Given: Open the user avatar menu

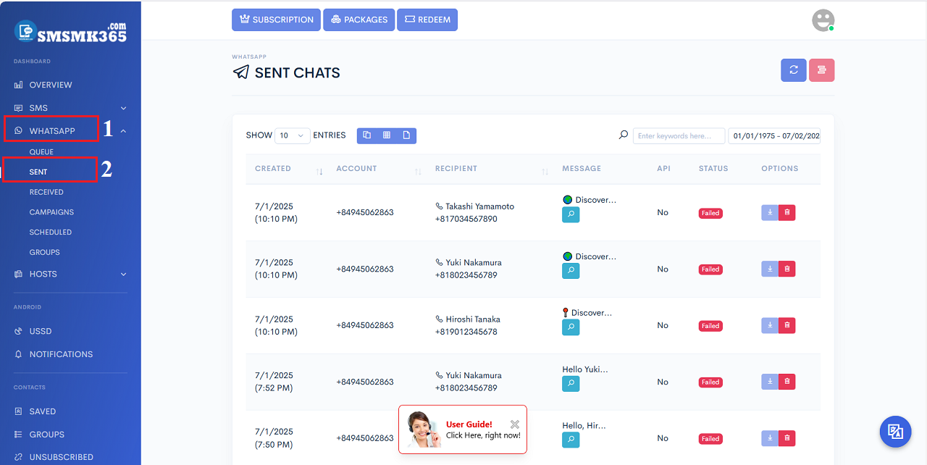Looking at the screenshot, I should [x=823, y=20].
